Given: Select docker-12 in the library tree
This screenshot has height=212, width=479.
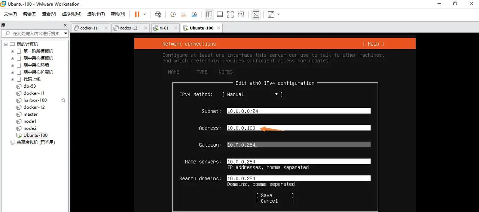Looking at the screenshot, I should (x=34, y=107).
